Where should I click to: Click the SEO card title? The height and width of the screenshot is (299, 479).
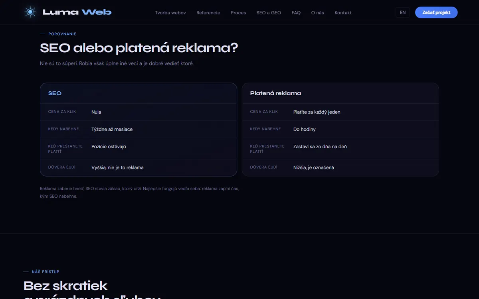pyautogui.click(x=55, y=93)
